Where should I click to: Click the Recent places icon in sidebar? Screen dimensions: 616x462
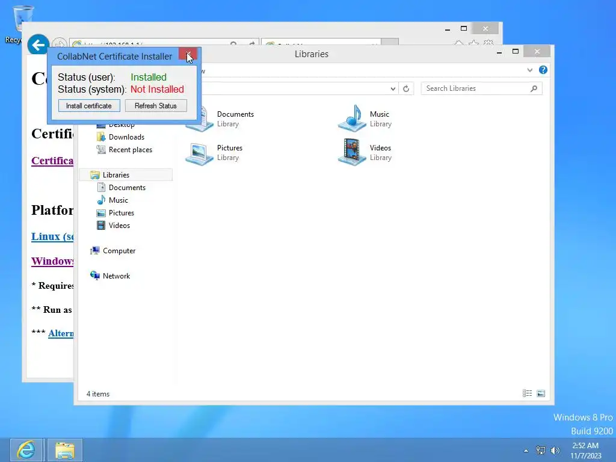click(x=101, y=149)
